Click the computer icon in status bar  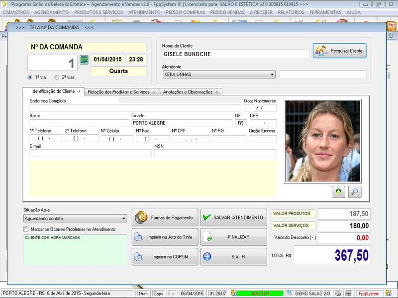pos(349,294)
